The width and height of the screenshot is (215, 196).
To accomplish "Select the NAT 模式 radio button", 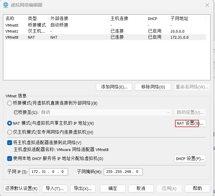I will point(10,123).
